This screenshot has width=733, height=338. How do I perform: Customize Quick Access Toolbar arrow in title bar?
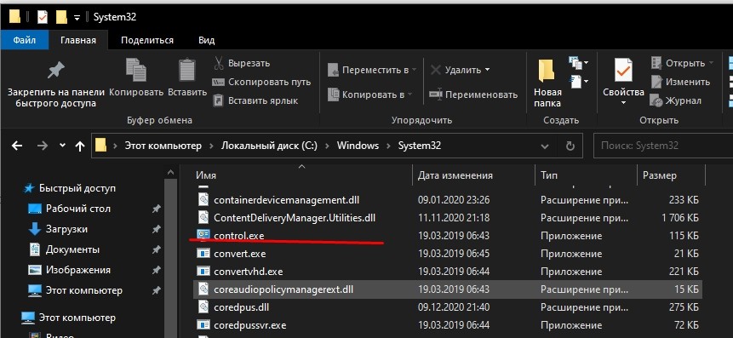tap(77, 18)
